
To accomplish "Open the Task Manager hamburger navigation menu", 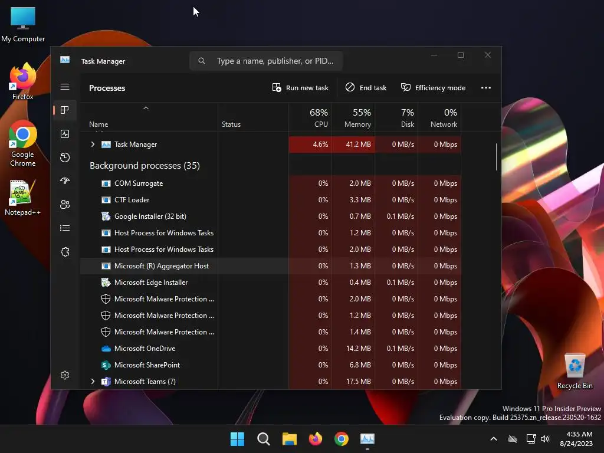I will [x=65, y=87].
